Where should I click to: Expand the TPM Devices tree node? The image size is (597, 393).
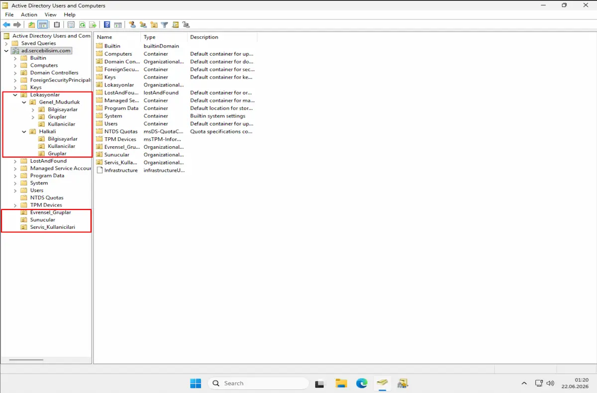point(15,205)
